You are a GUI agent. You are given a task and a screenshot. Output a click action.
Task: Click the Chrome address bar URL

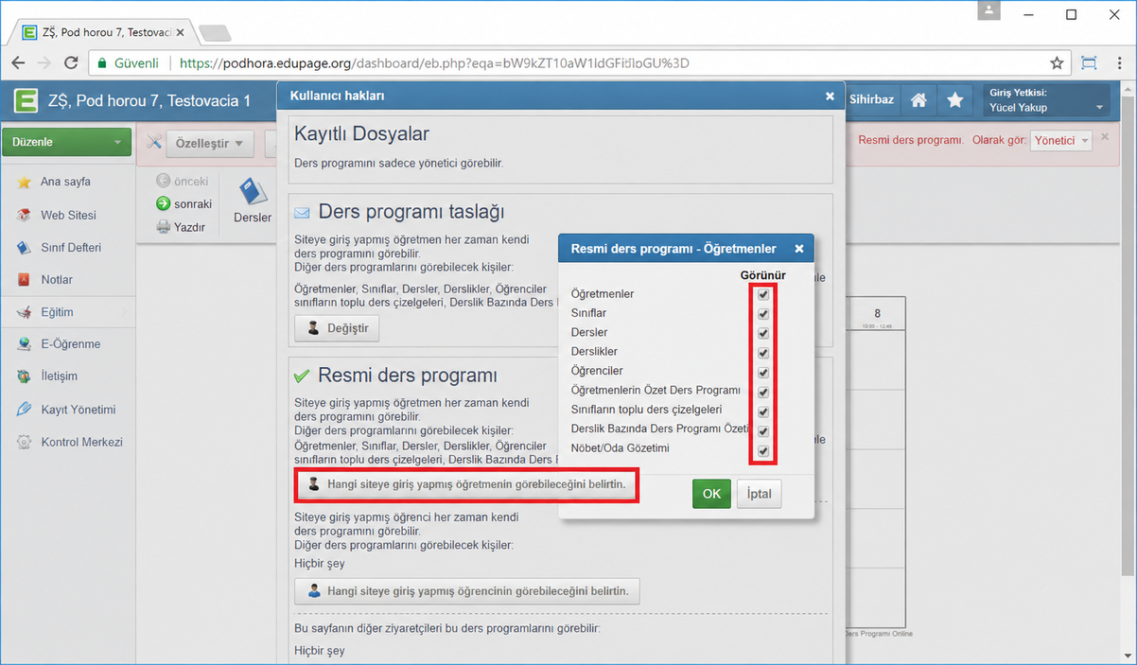coord(434,63)
